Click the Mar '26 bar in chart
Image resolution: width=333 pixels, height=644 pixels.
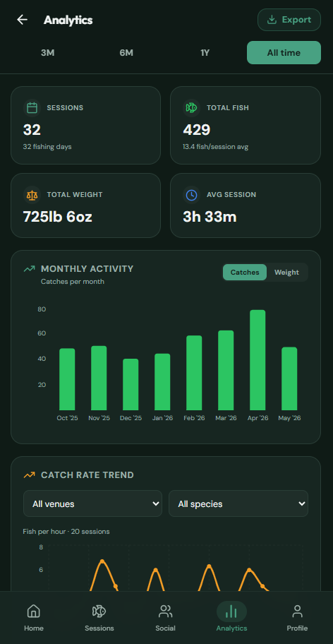(226, 371)
